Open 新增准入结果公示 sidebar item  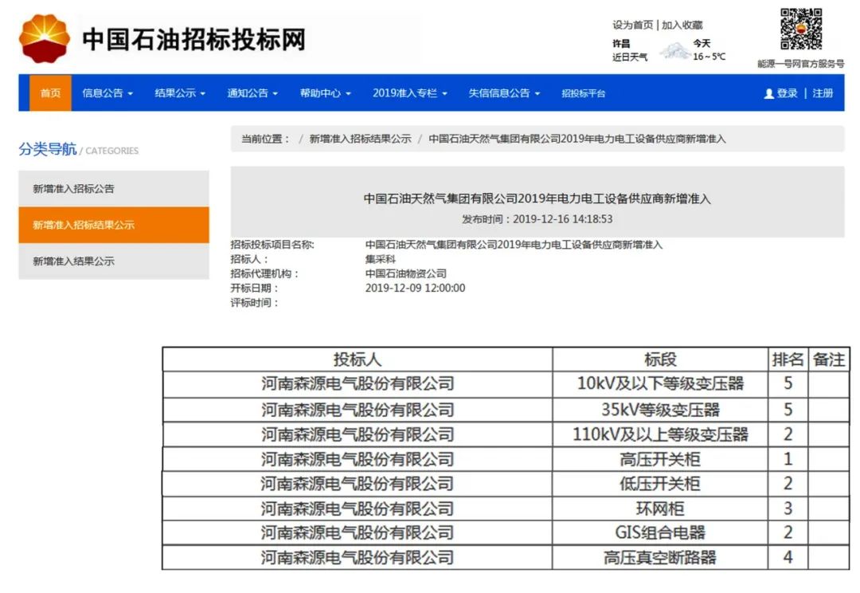(73, 261)
